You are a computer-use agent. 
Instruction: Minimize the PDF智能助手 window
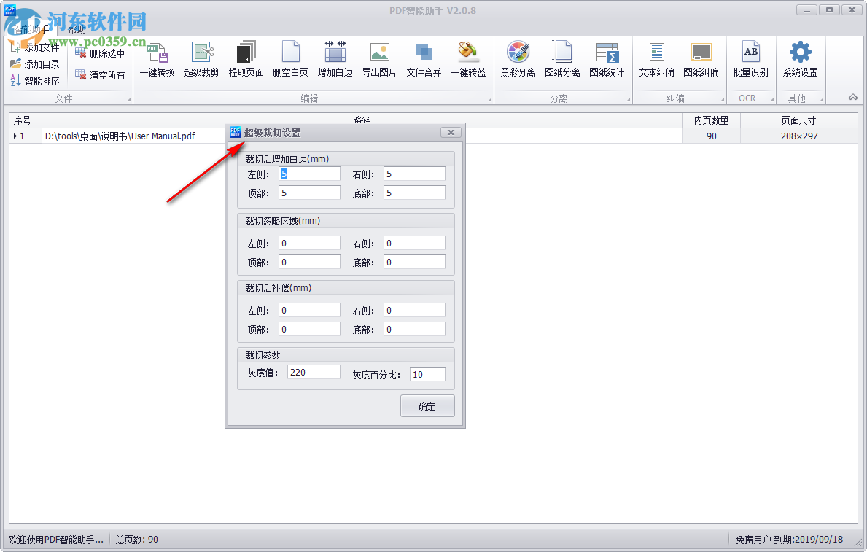click(806, 10)
